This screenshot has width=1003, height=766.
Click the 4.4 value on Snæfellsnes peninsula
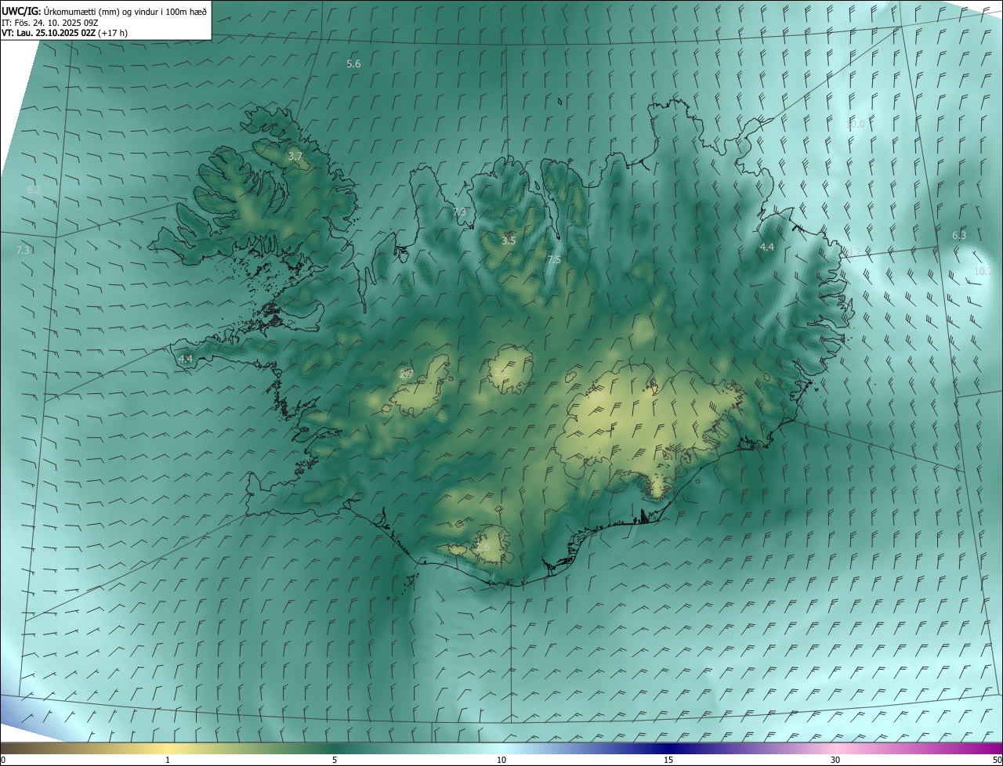point(185,359)
